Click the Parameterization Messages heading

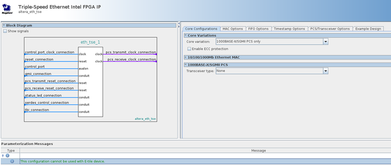[27, 144]
